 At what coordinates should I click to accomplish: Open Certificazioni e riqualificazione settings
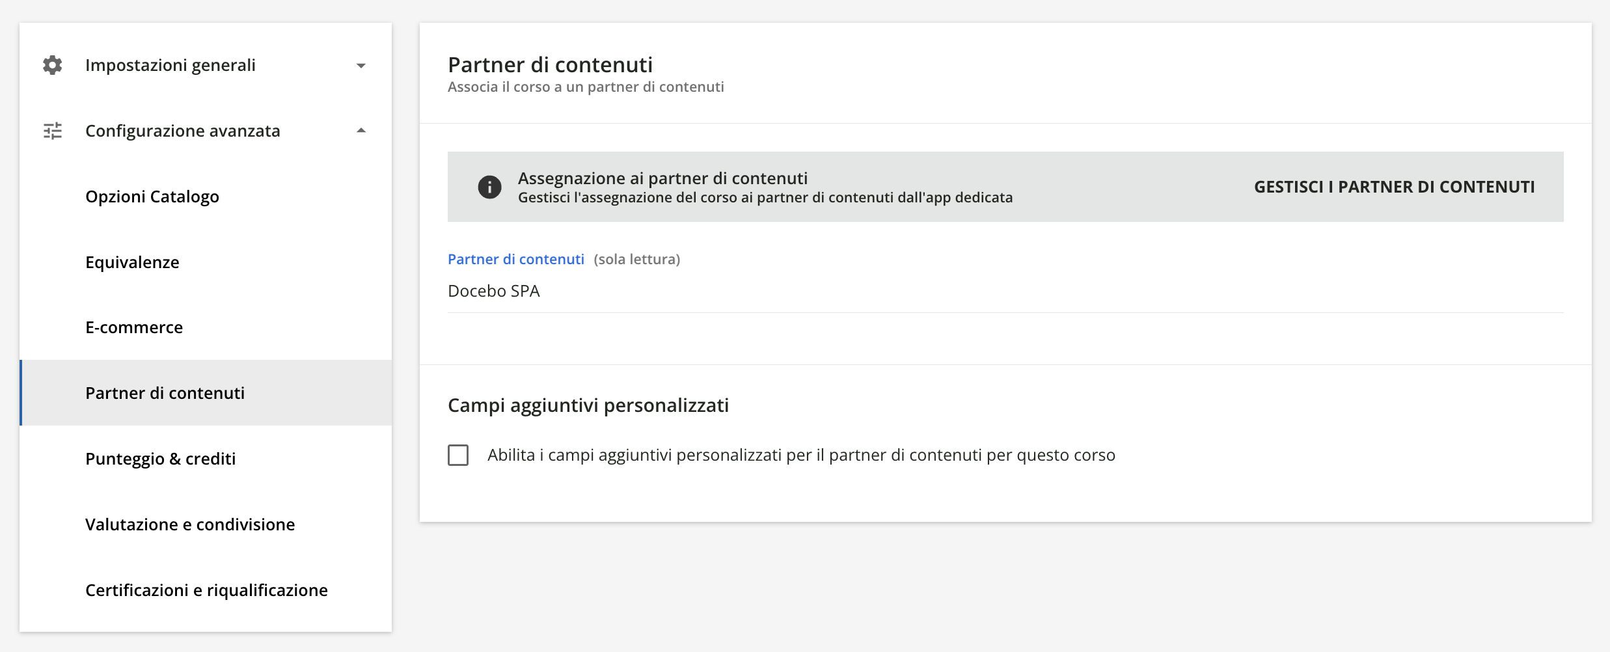click(206, 590)
